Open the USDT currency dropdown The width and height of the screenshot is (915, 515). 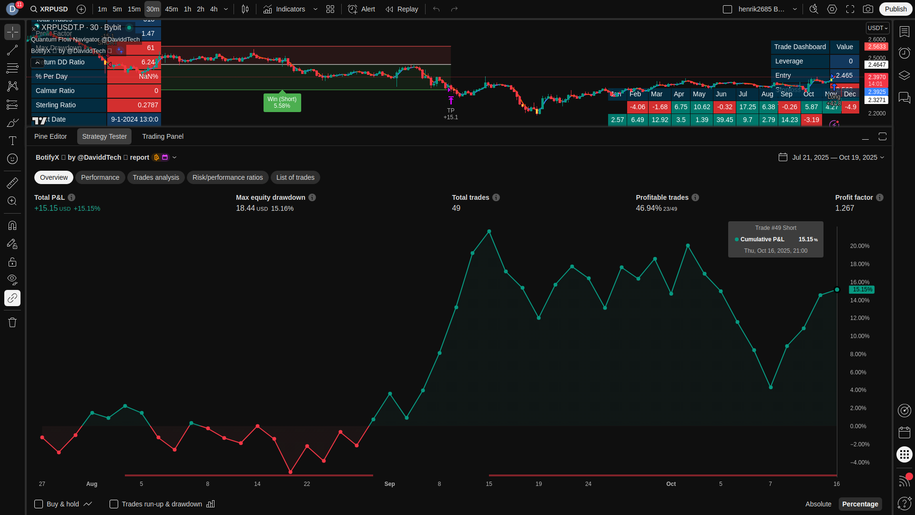[x=877, y=28]
